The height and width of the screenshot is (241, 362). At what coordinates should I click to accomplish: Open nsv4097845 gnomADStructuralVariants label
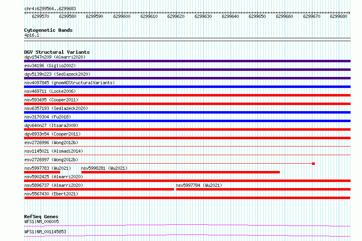click(70, 83)
